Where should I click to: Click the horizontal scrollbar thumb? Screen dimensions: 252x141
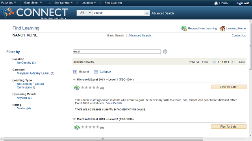[103, 139]
